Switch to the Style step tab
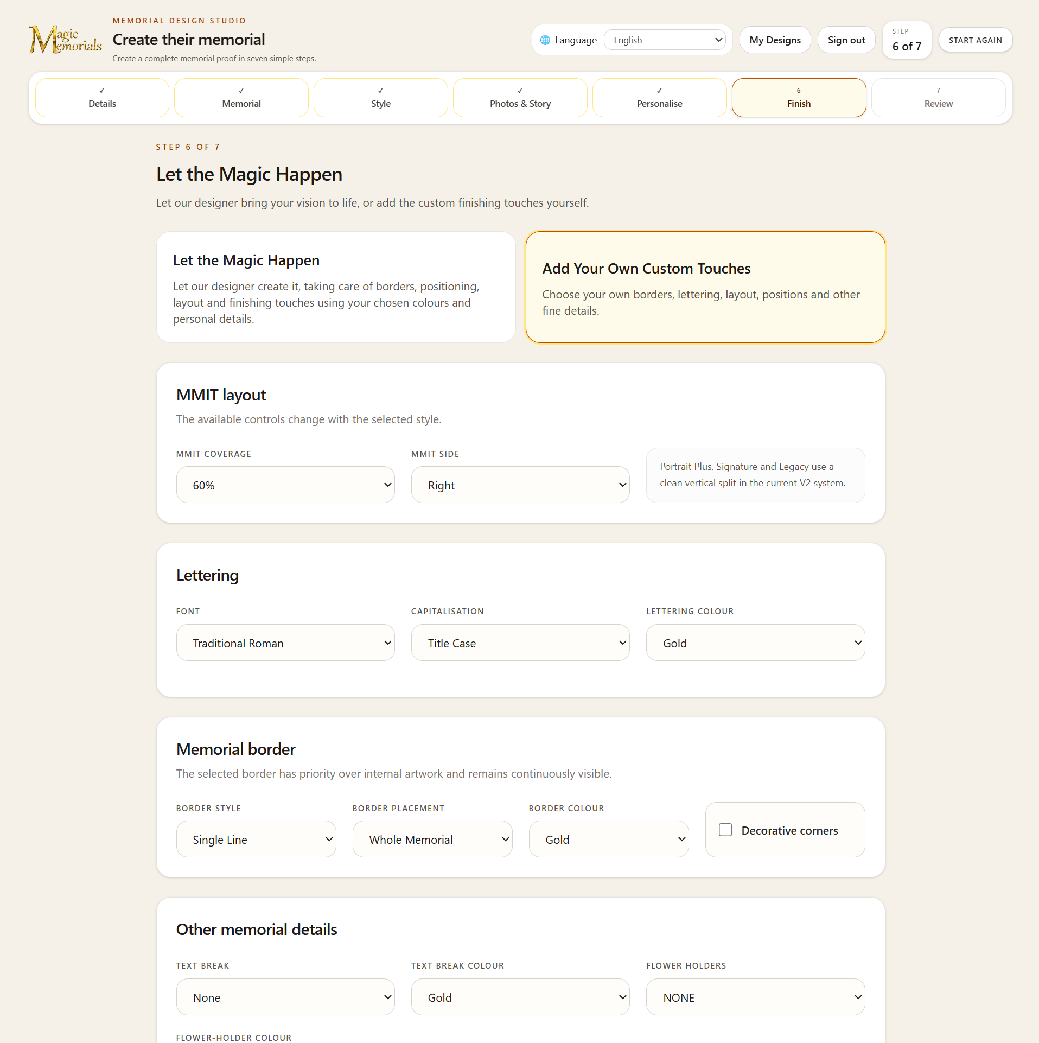This screenshot has height=1043, width=1039. 381,98
